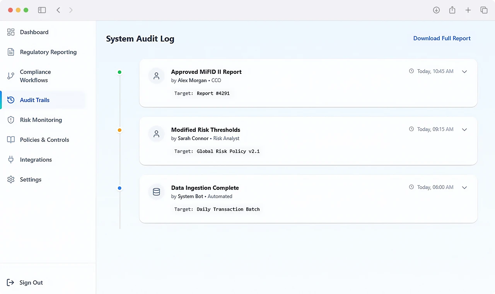Expand the Modified Risk Thresholds entry
This screenshot has height=294, width=495.
[464, 130]
